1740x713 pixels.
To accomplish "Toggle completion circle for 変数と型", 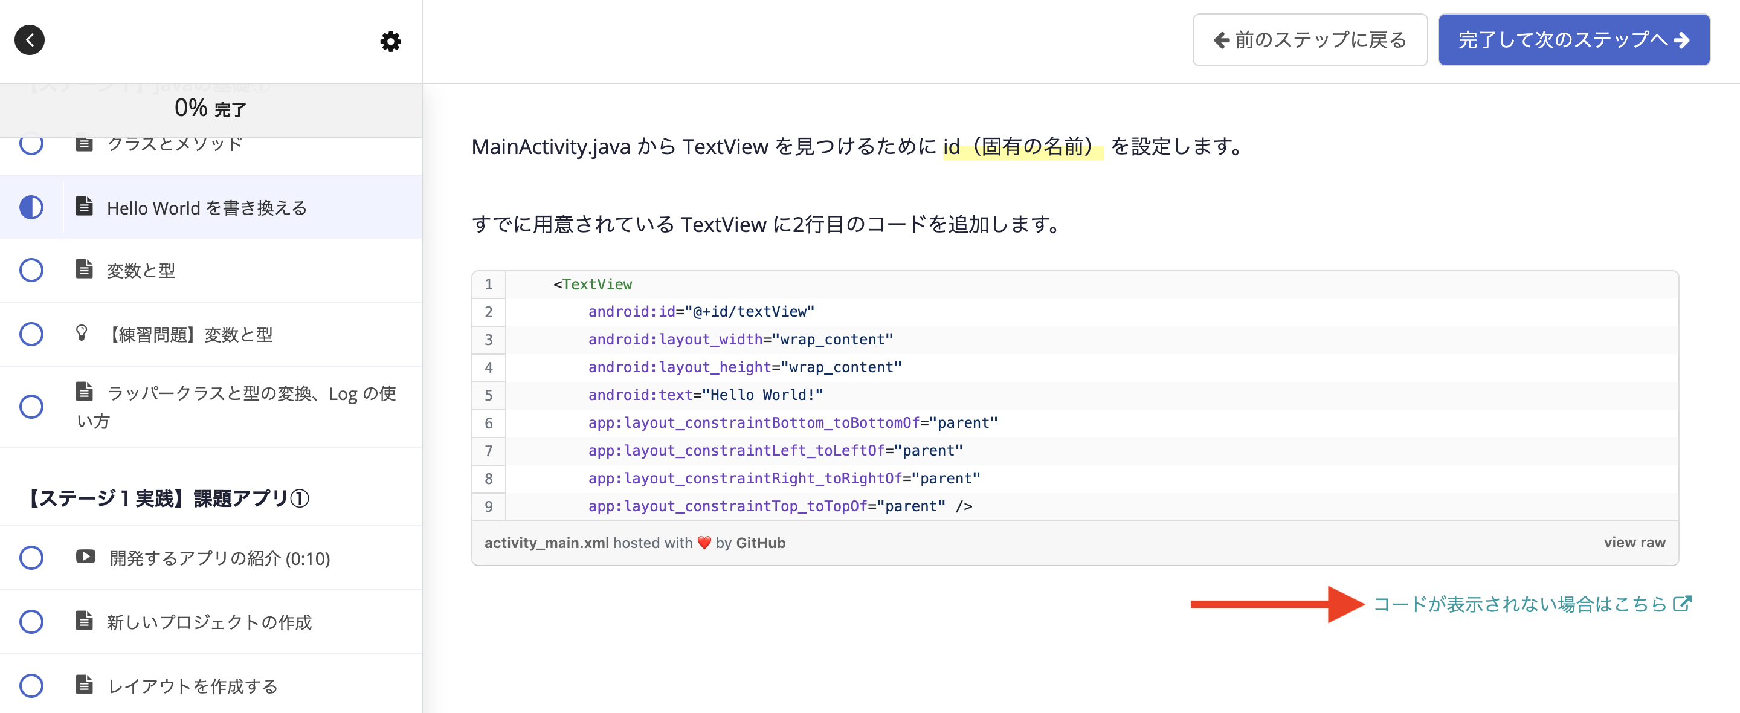I will [x=31, y=270].
